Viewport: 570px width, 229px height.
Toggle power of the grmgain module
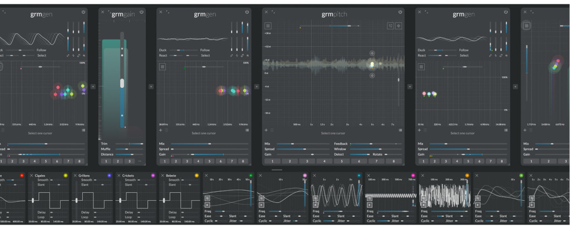pyautogui.click(x=141, y=12)
